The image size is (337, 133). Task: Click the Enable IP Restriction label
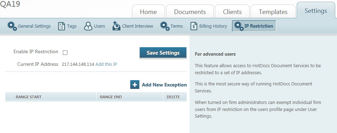tap(36, 51)
